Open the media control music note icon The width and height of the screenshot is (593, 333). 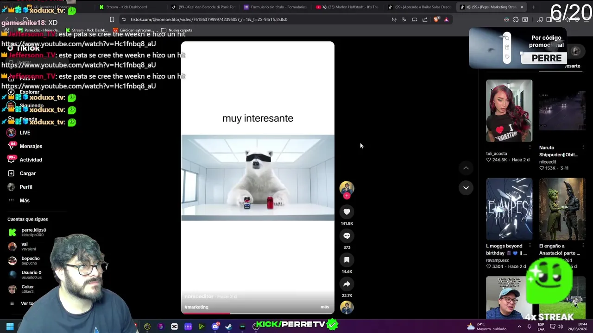(x=540, y=19)
